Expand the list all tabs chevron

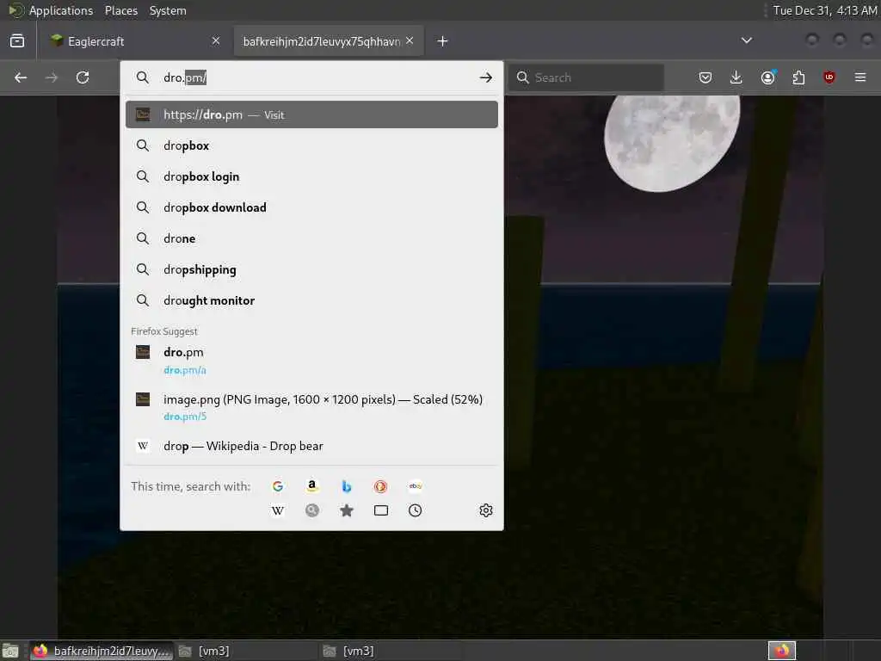[747, 40]
